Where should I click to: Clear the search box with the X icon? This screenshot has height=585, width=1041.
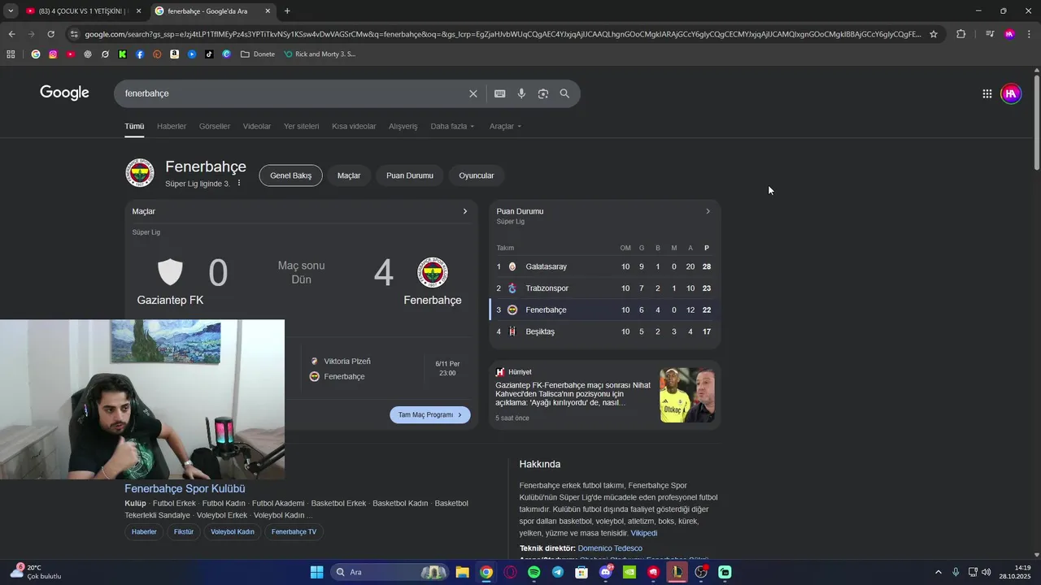coord(473,93)
